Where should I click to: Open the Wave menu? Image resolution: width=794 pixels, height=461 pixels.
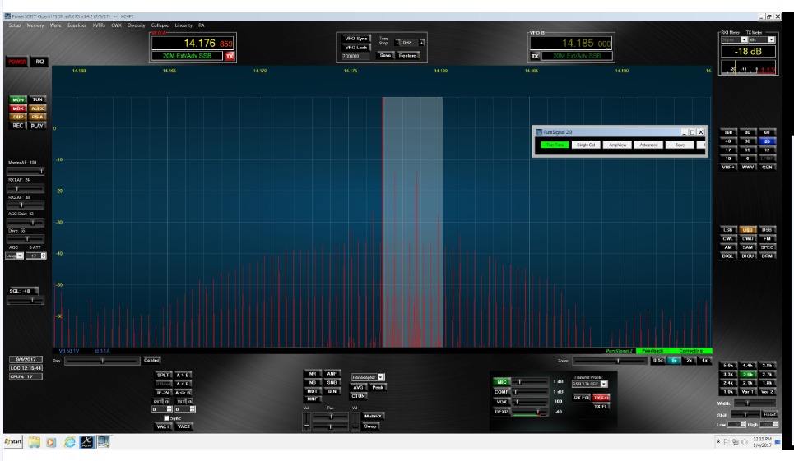point(56,25)
